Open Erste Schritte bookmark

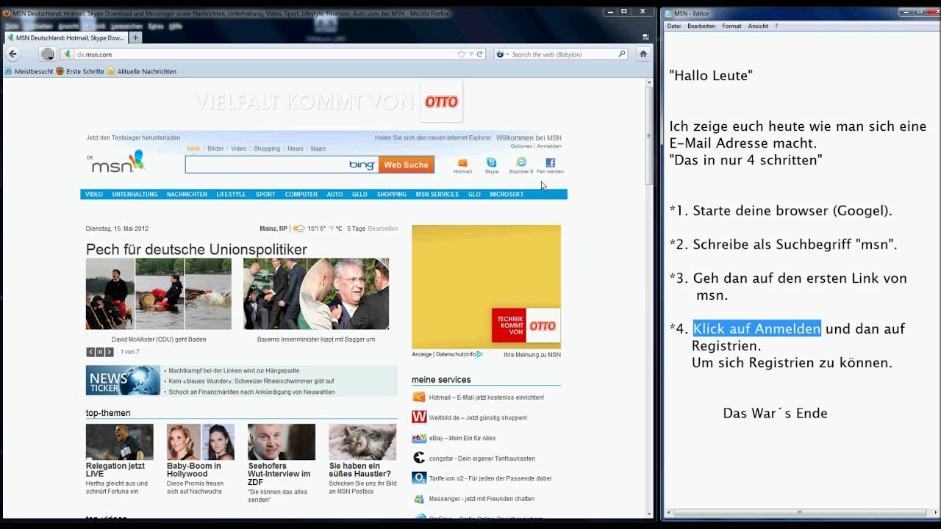[x=80, y=71]
